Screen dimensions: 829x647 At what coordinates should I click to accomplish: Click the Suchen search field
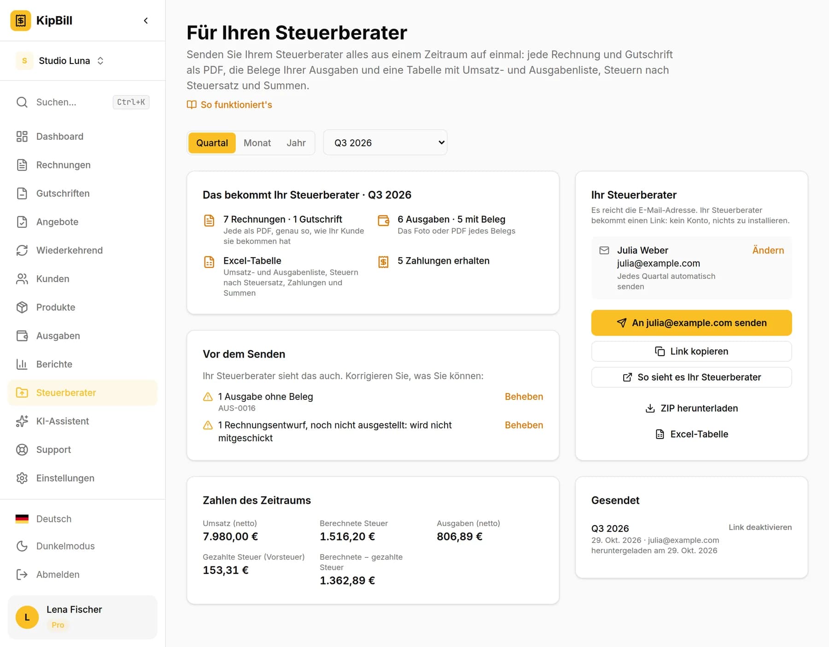click(x=82, y=102)
